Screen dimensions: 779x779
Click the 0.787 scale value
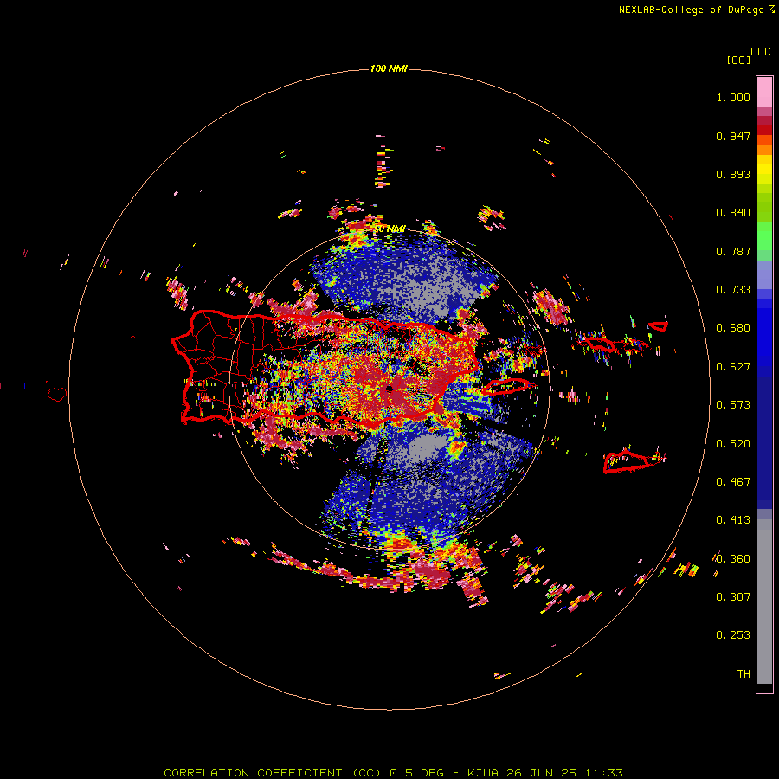733,251
